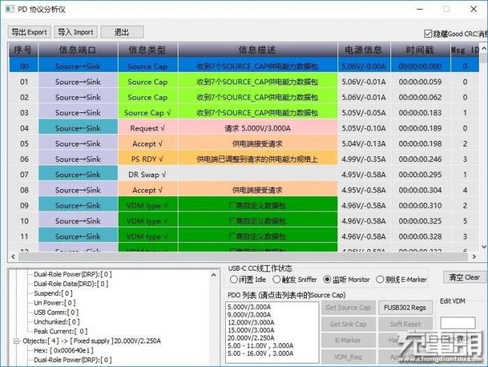Toggle the 隐藏 Good CRC checkbox
This screenshot has height=367, width=488.
coord(428,33)
